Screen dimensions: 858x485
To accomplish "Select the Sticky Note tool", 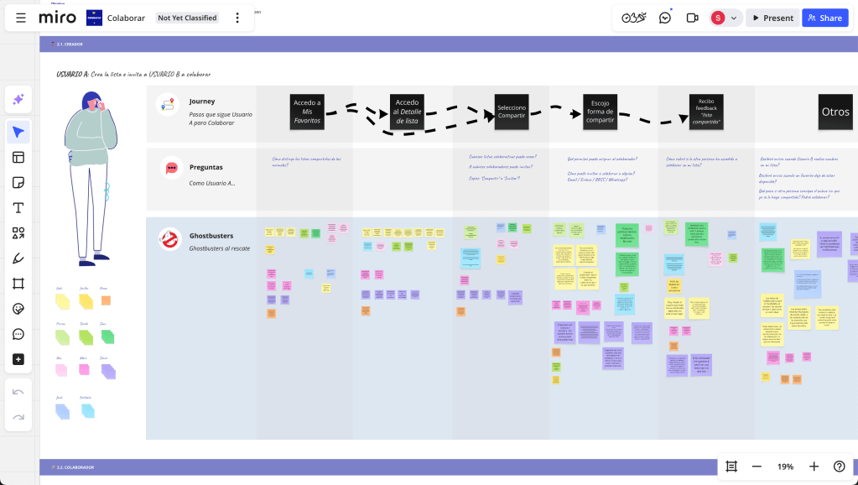I will tap(18, 183).
